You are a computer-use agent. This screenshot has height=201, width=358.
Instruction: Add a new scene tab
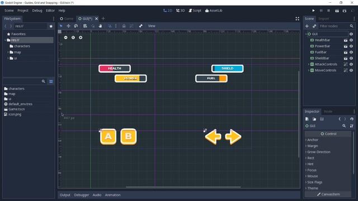[103, 18]
